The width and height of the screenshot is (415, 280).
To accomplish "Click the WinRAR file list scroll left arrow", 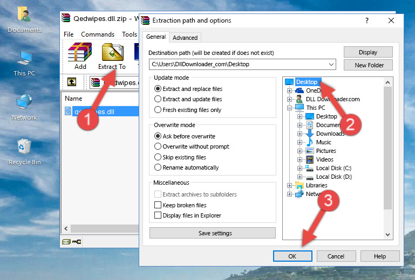I will [x=66, y=228].
